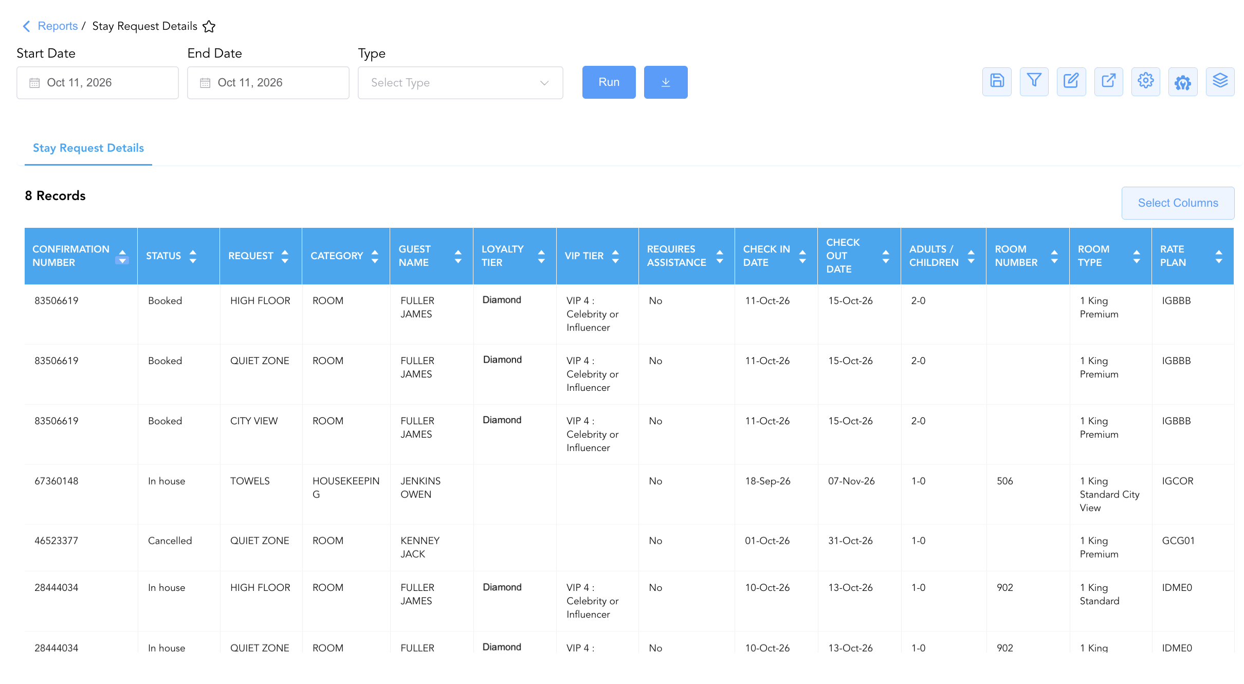Click the save report floppy disk icon
The image size is (1244, 684).
pyautogui.click(x=997, y=81)
